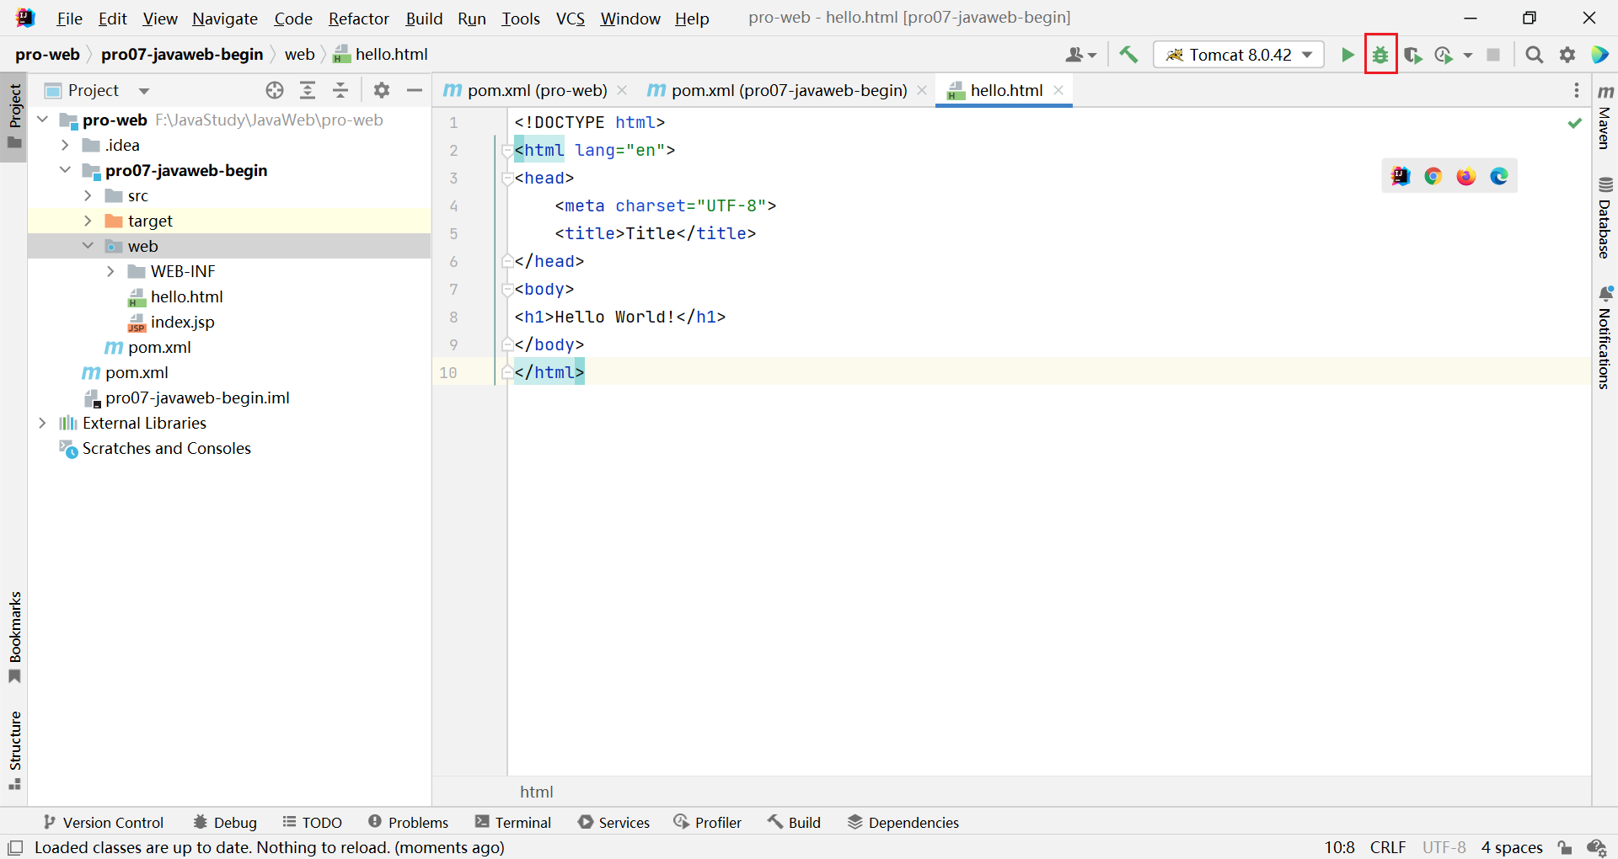Click CRLF line separator in status bar
1618x859 pixels.
tap(1388, 847)
